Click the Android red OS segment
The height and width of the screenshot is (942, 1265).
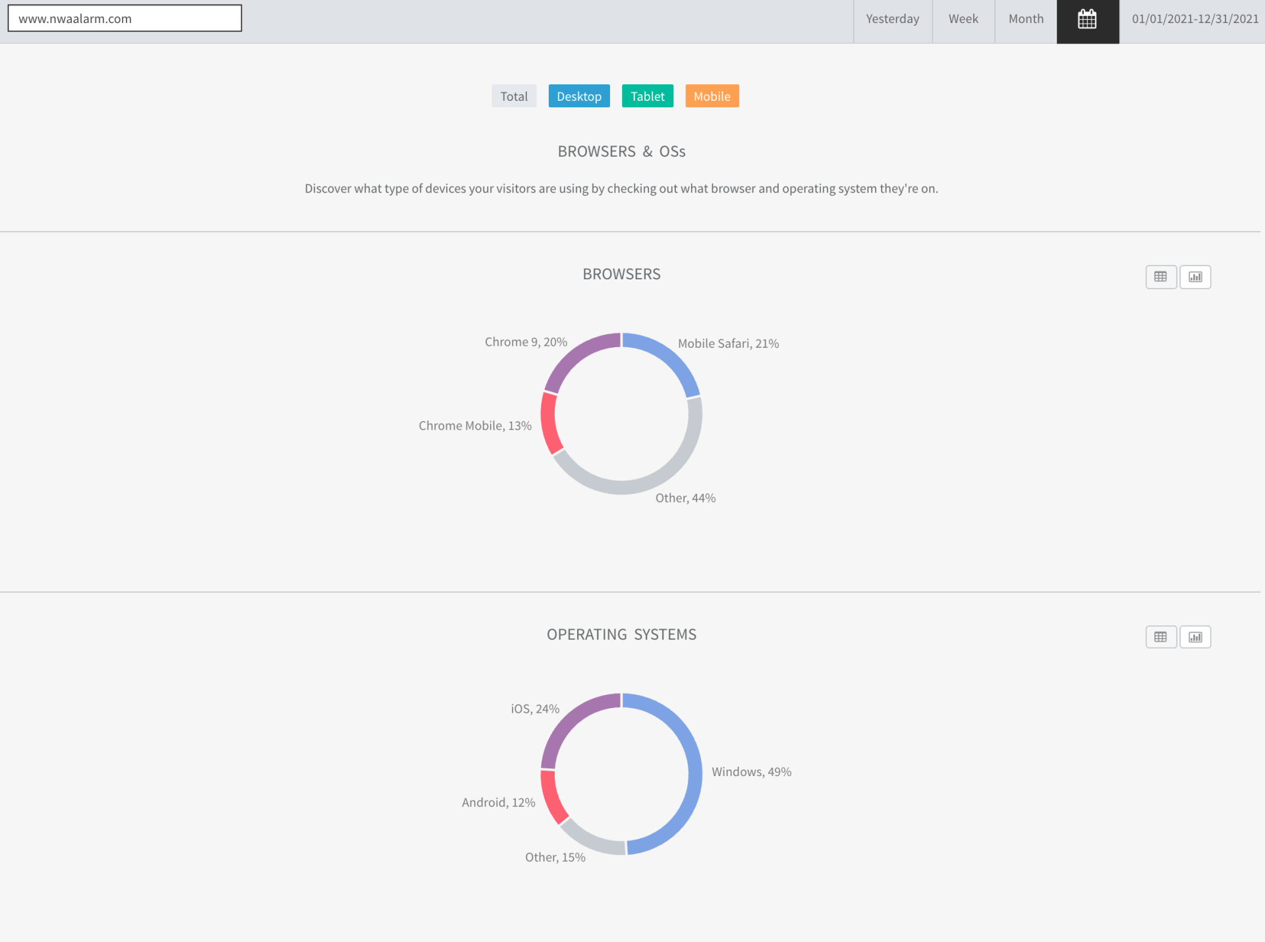click(552, 797)
